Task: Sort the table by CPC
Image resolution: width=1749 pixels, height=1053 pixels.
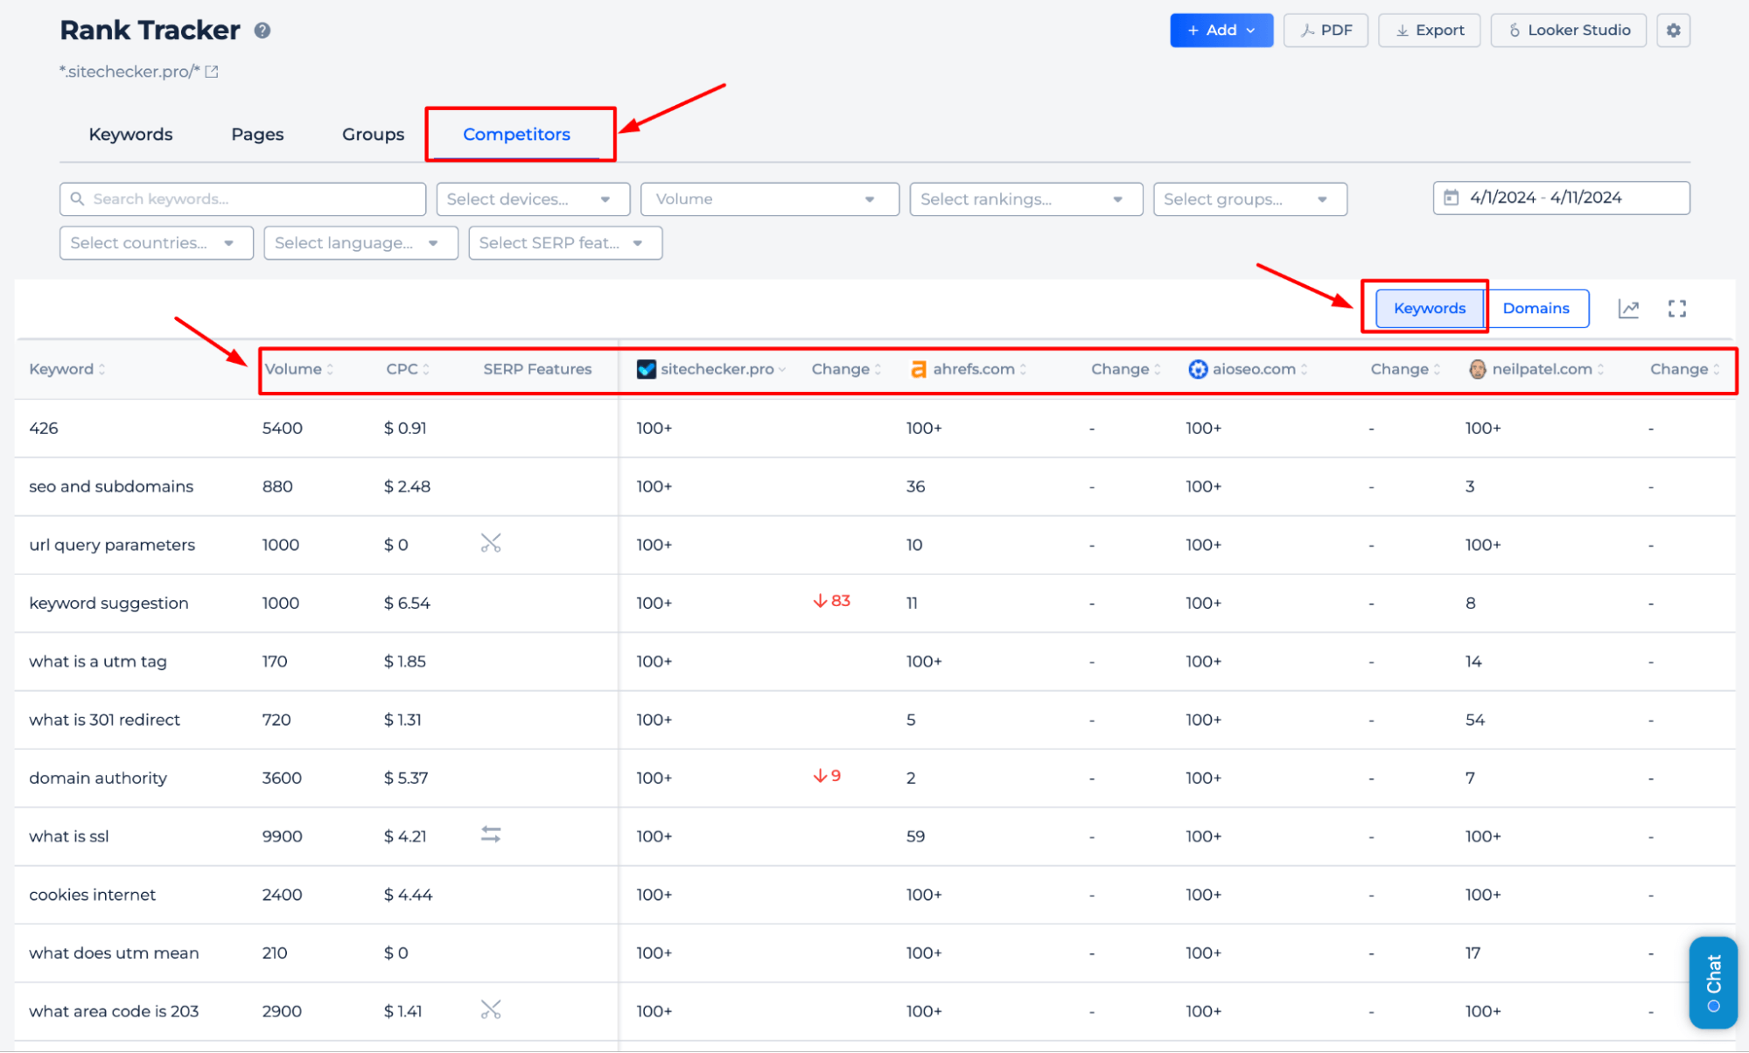Action: [408, 369]
